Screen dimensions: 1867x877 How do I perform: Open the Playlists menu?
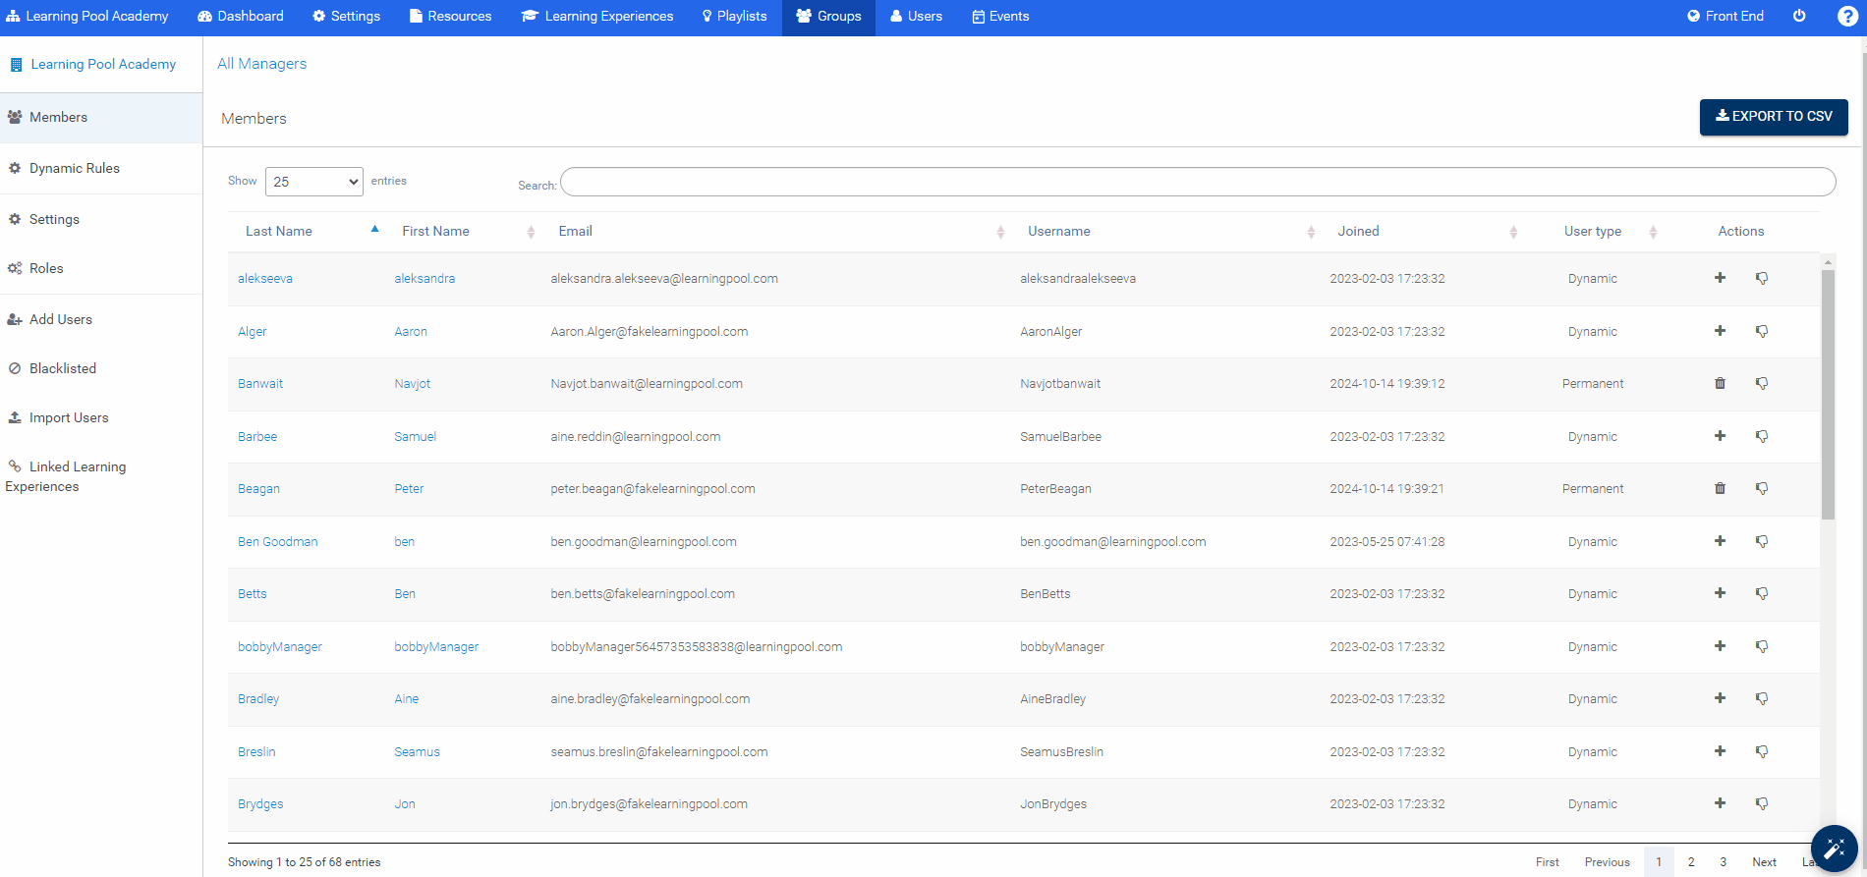point(734,17)
